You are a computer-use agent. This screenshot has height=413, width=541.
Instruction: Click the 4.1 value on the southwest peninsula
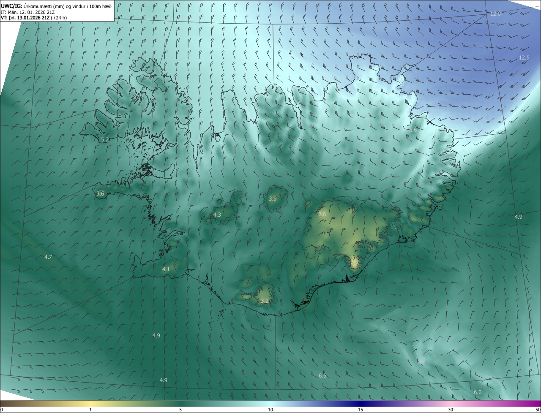point(166,269)
